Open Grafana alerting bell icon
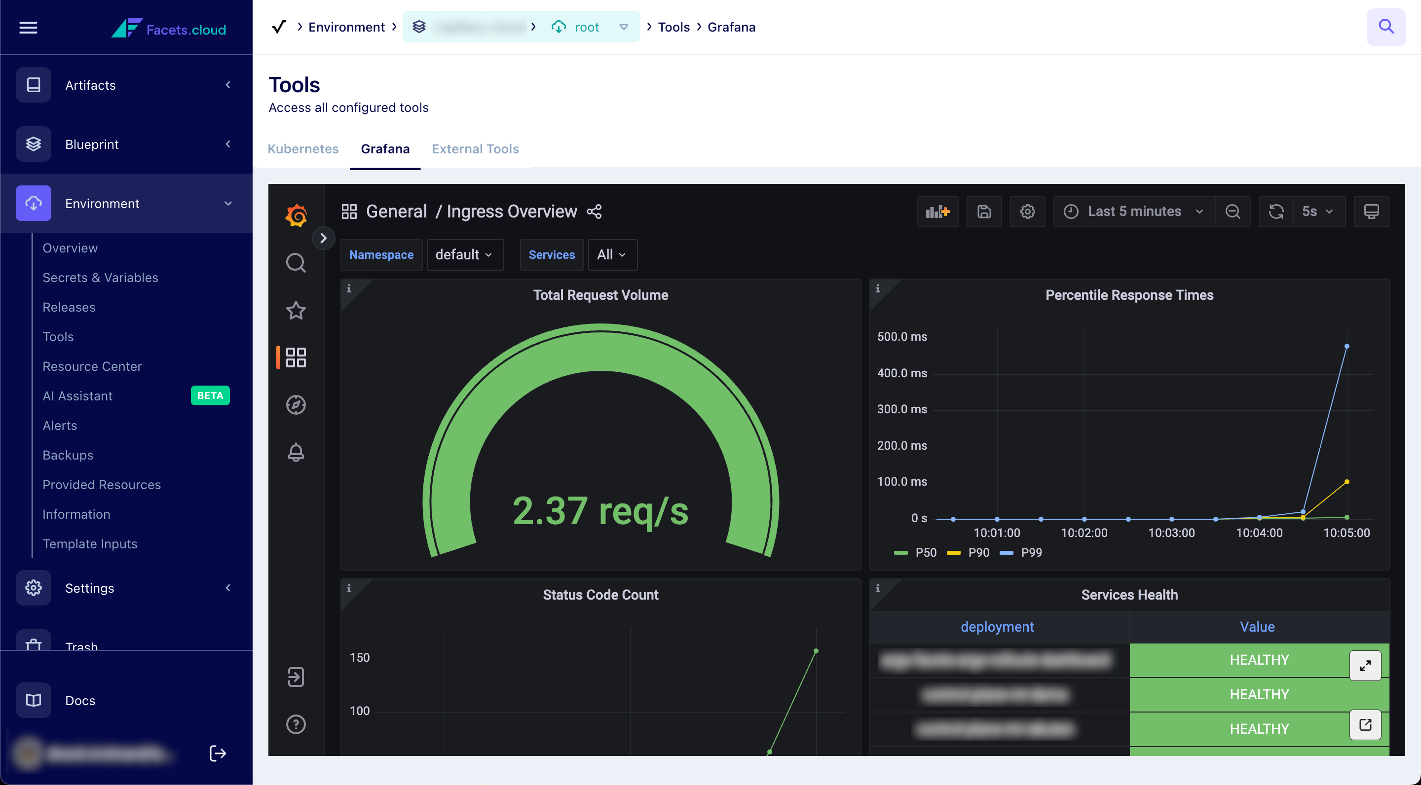 [x=296, y=452]
